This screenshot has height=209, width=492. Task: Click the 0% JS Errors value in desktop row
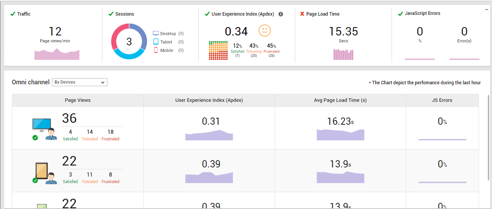tap(442, 122)
